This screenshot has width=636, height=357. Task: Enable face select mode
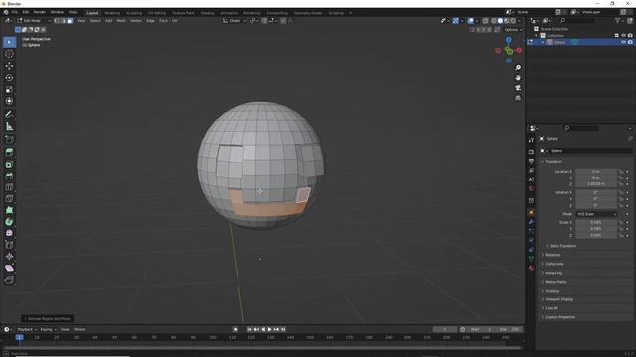(70, 21)
